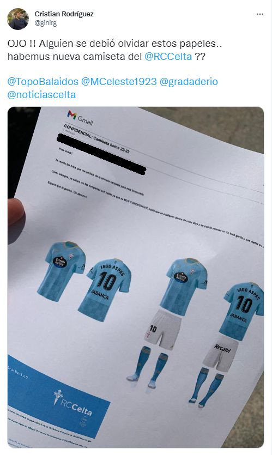Open the attached tweet photo
Image resolution: width=272 pixels, height=455 pixels.
136,277
